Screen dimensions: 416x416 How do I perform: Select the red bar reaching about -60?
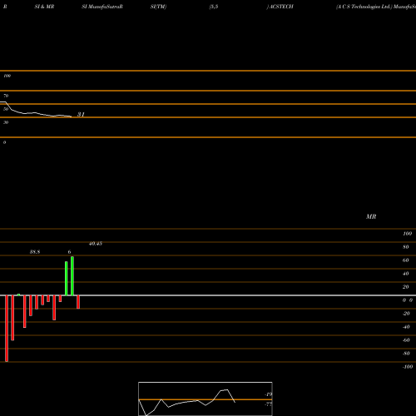(x=12, y=318)
